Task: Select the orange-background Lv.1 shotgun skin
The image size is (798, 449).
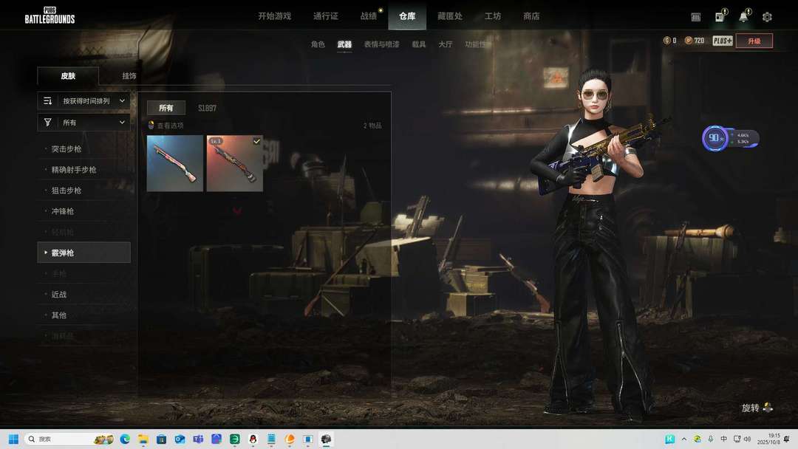Action: tap(235, 163)
